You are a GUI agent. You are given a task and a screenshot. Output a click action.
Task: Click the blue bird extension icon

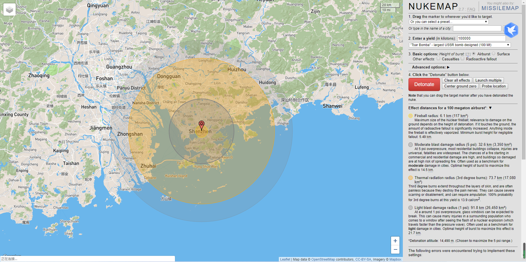511,30
